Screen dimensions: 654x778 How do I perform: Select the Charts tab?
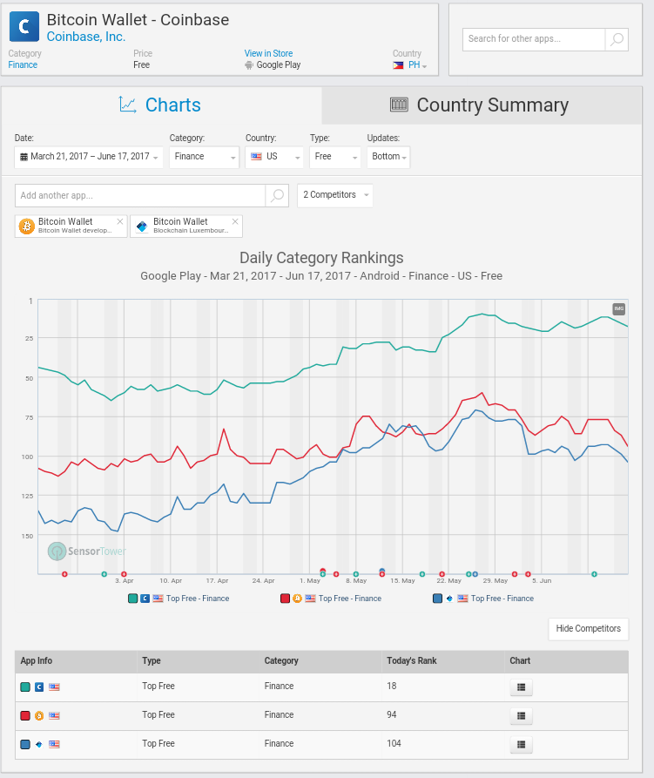coord(160,105)
